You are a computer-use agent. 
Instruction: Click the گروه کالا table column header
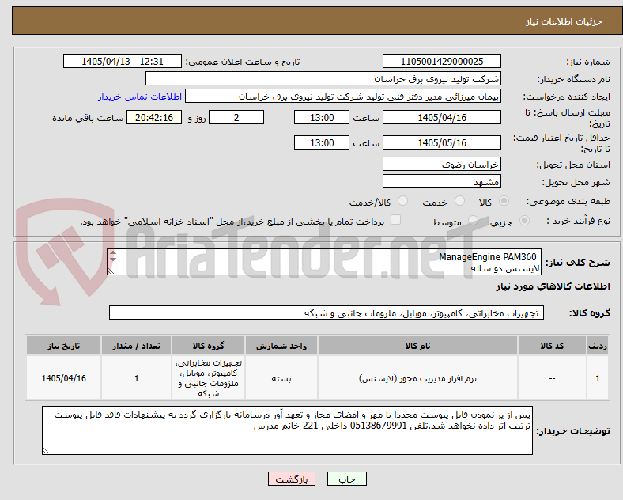click(208, 346)
